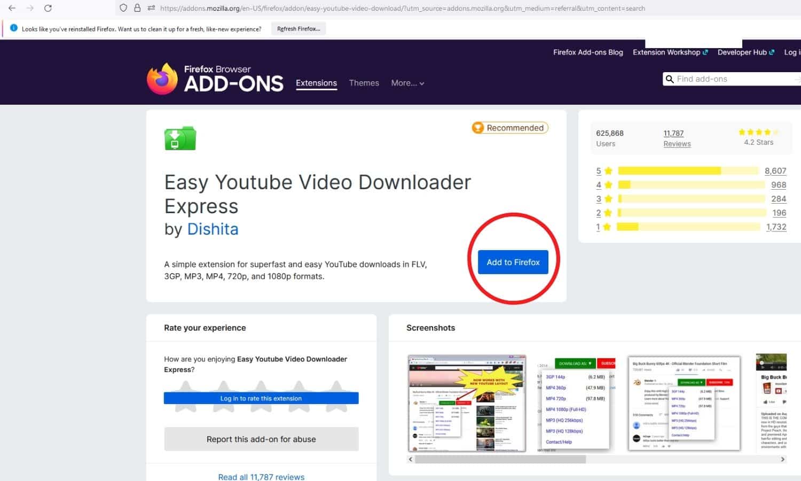Click the Firefox logo icon

pyautogui.click(x=162, y=79)
